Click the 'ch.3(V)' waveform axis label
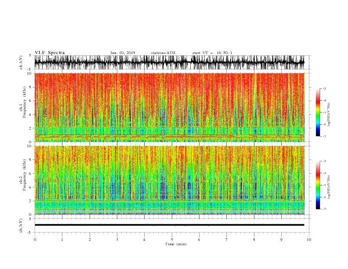This screenshot has width=348, height=269. 21,225
